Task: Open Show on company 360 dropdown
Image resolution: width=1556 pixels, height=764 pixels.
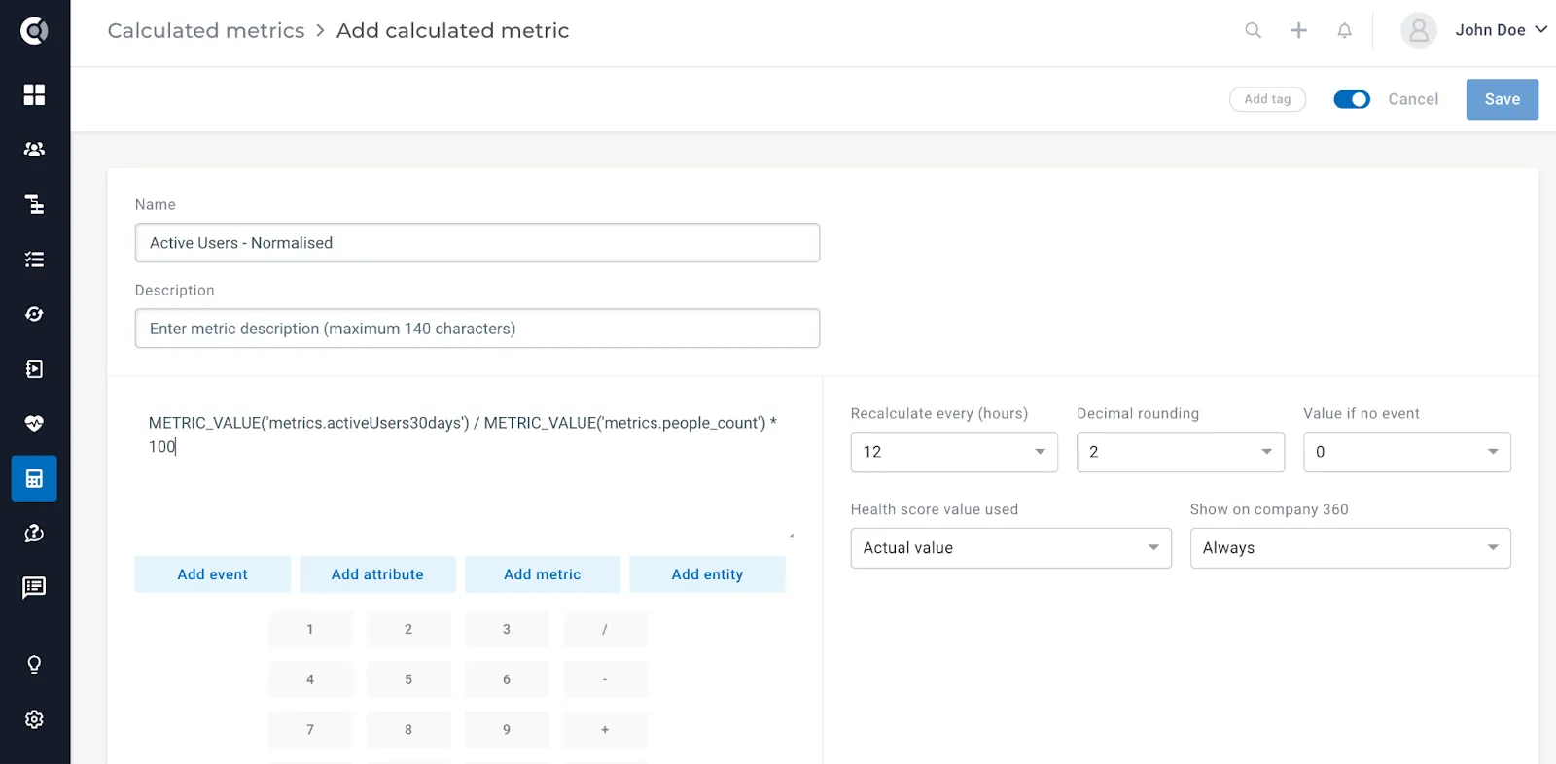Action: 1351,548
